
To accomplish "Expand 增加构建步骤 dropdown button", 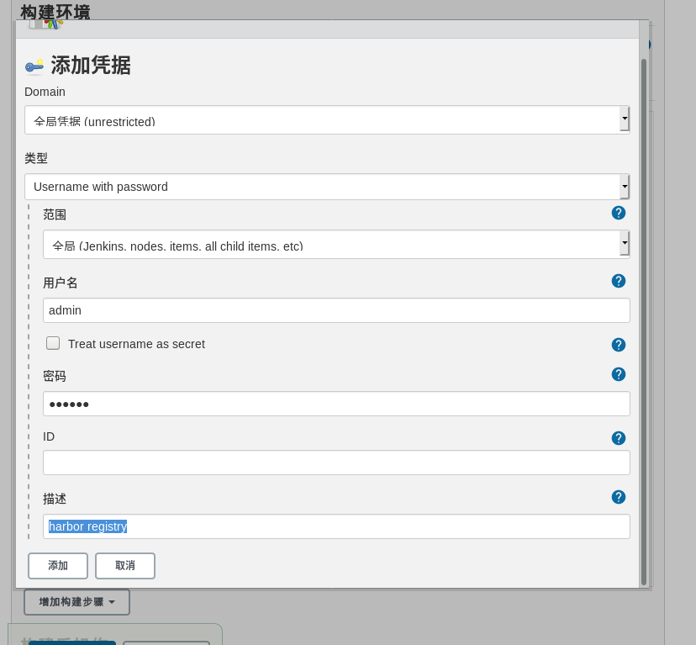I will click(x=76, y=602).
